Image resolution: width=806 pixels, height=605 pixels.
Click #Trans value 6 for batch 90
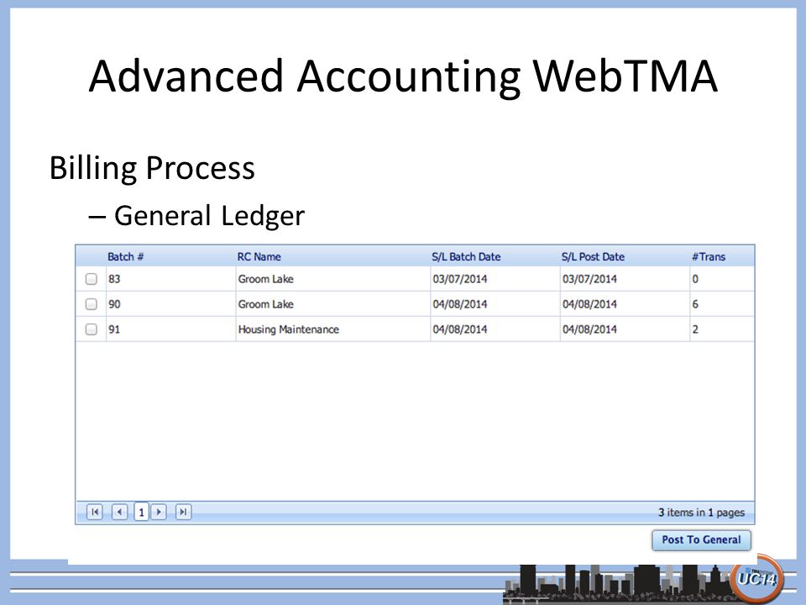[x=695, y=304]
